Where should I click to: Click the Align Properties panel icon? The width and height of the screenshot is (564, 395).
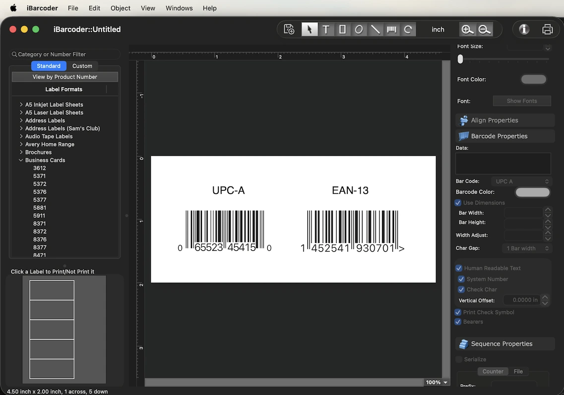pos(464,120)
